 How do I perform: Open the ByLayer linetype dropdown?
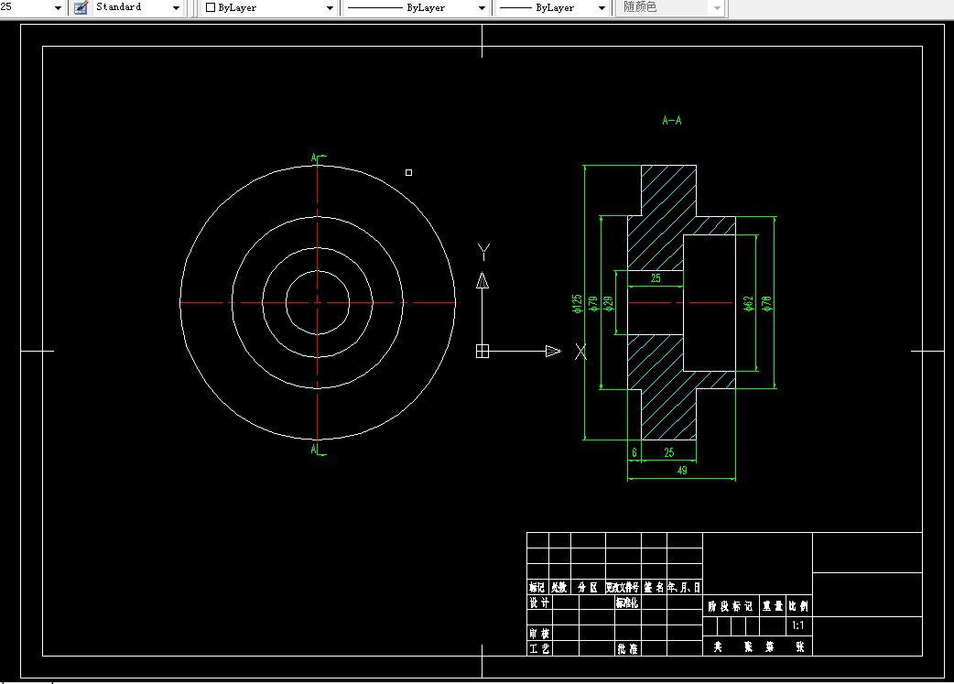point(482,8)
